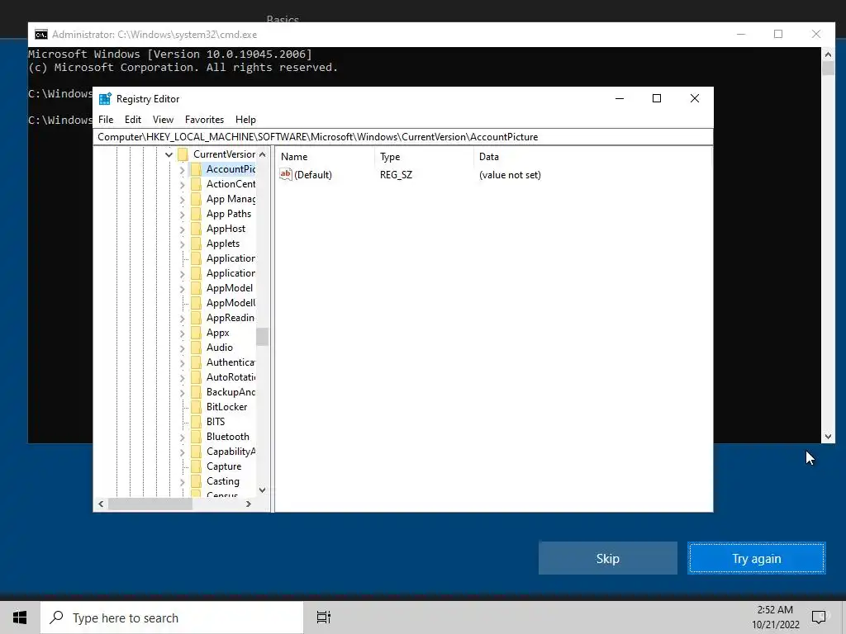Click the Casting folder icon
846x634 pixels.
[197, 481]
